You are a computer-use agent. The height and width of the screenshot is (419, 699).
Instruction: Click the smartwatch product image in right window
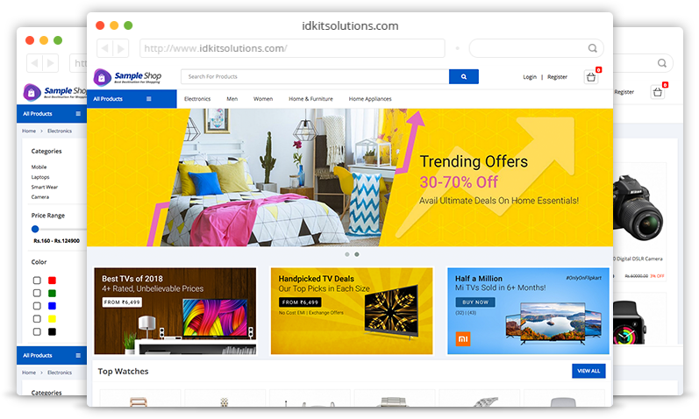(x=630, y=323)
